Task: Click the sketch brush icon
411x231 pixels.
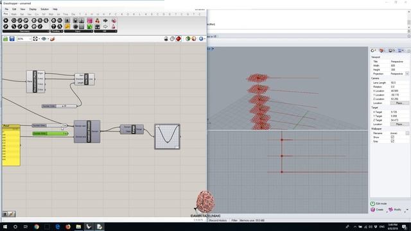Action: pos(53,38)
